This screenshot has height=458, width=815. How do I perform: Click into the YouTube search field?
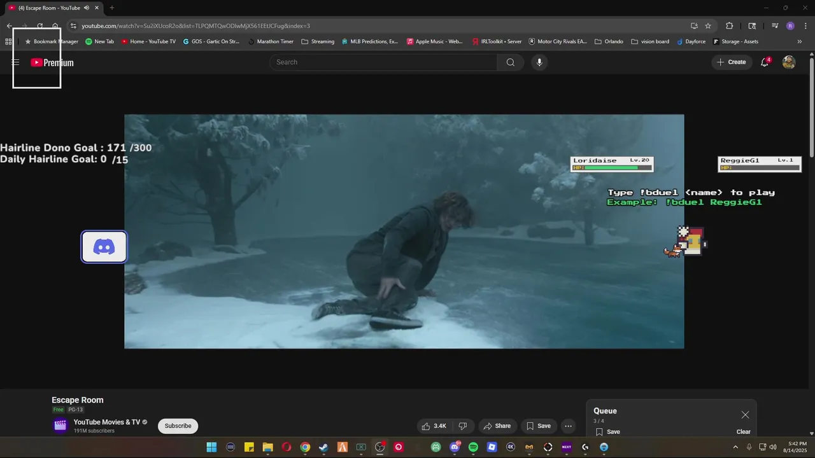pos(383,62)
